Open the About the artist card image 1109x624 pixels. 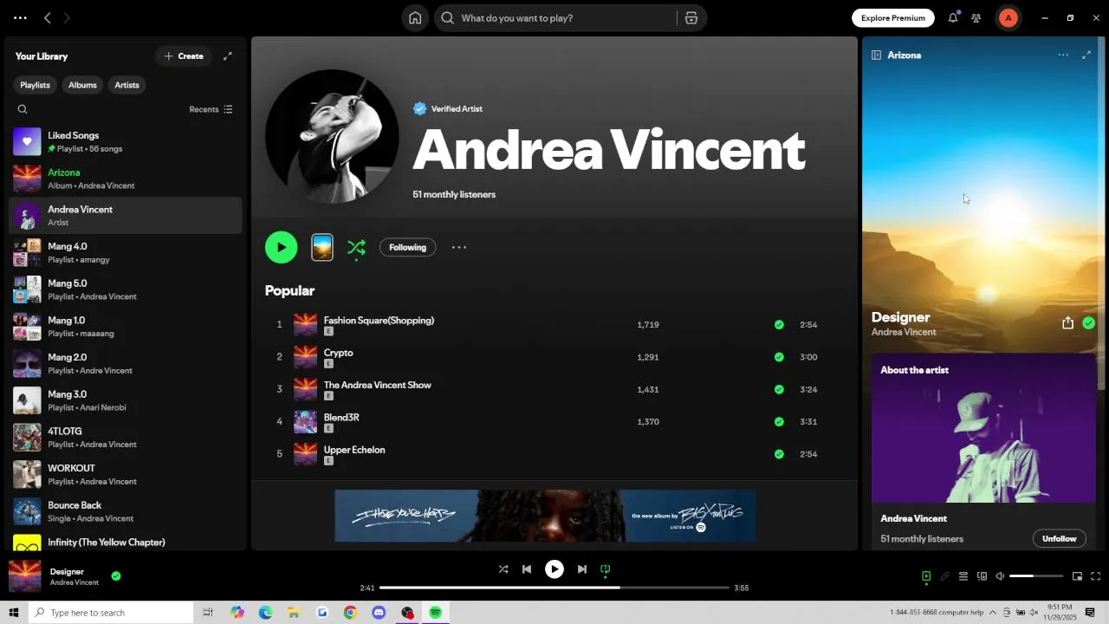[x=983, y=428]
